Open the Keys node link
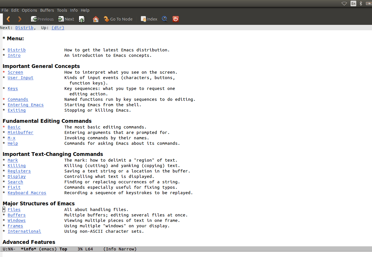The image size is (372, 257). coord(13,89)
